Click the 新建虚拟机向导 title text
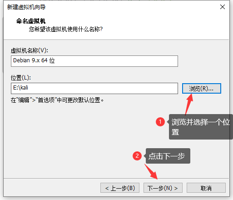The width and height of the screenshot is (233, 200). click(26, 7)
